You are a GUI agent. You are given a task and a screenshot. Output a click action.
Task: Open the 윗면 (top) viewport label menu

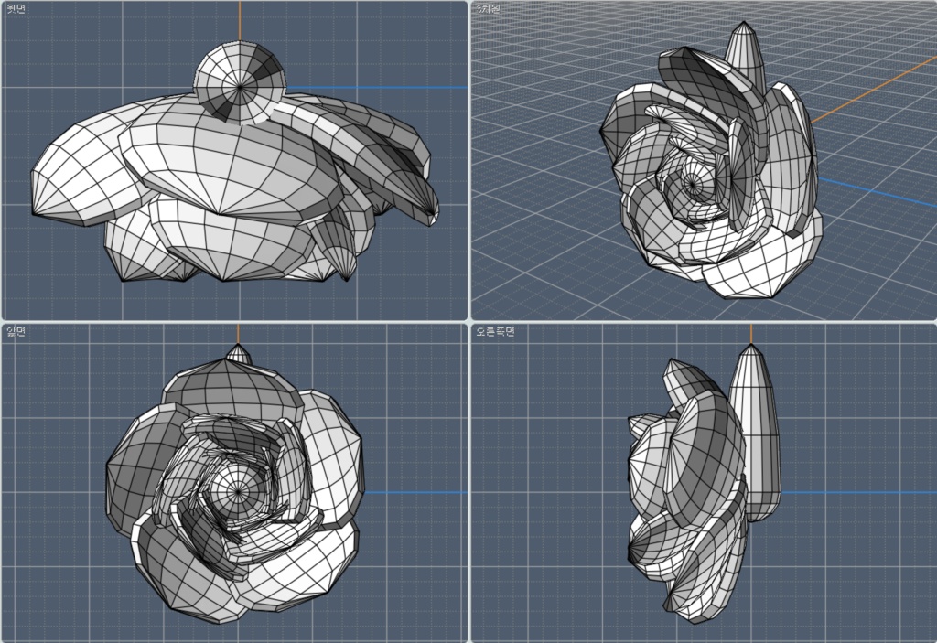[x=16, y=9]
